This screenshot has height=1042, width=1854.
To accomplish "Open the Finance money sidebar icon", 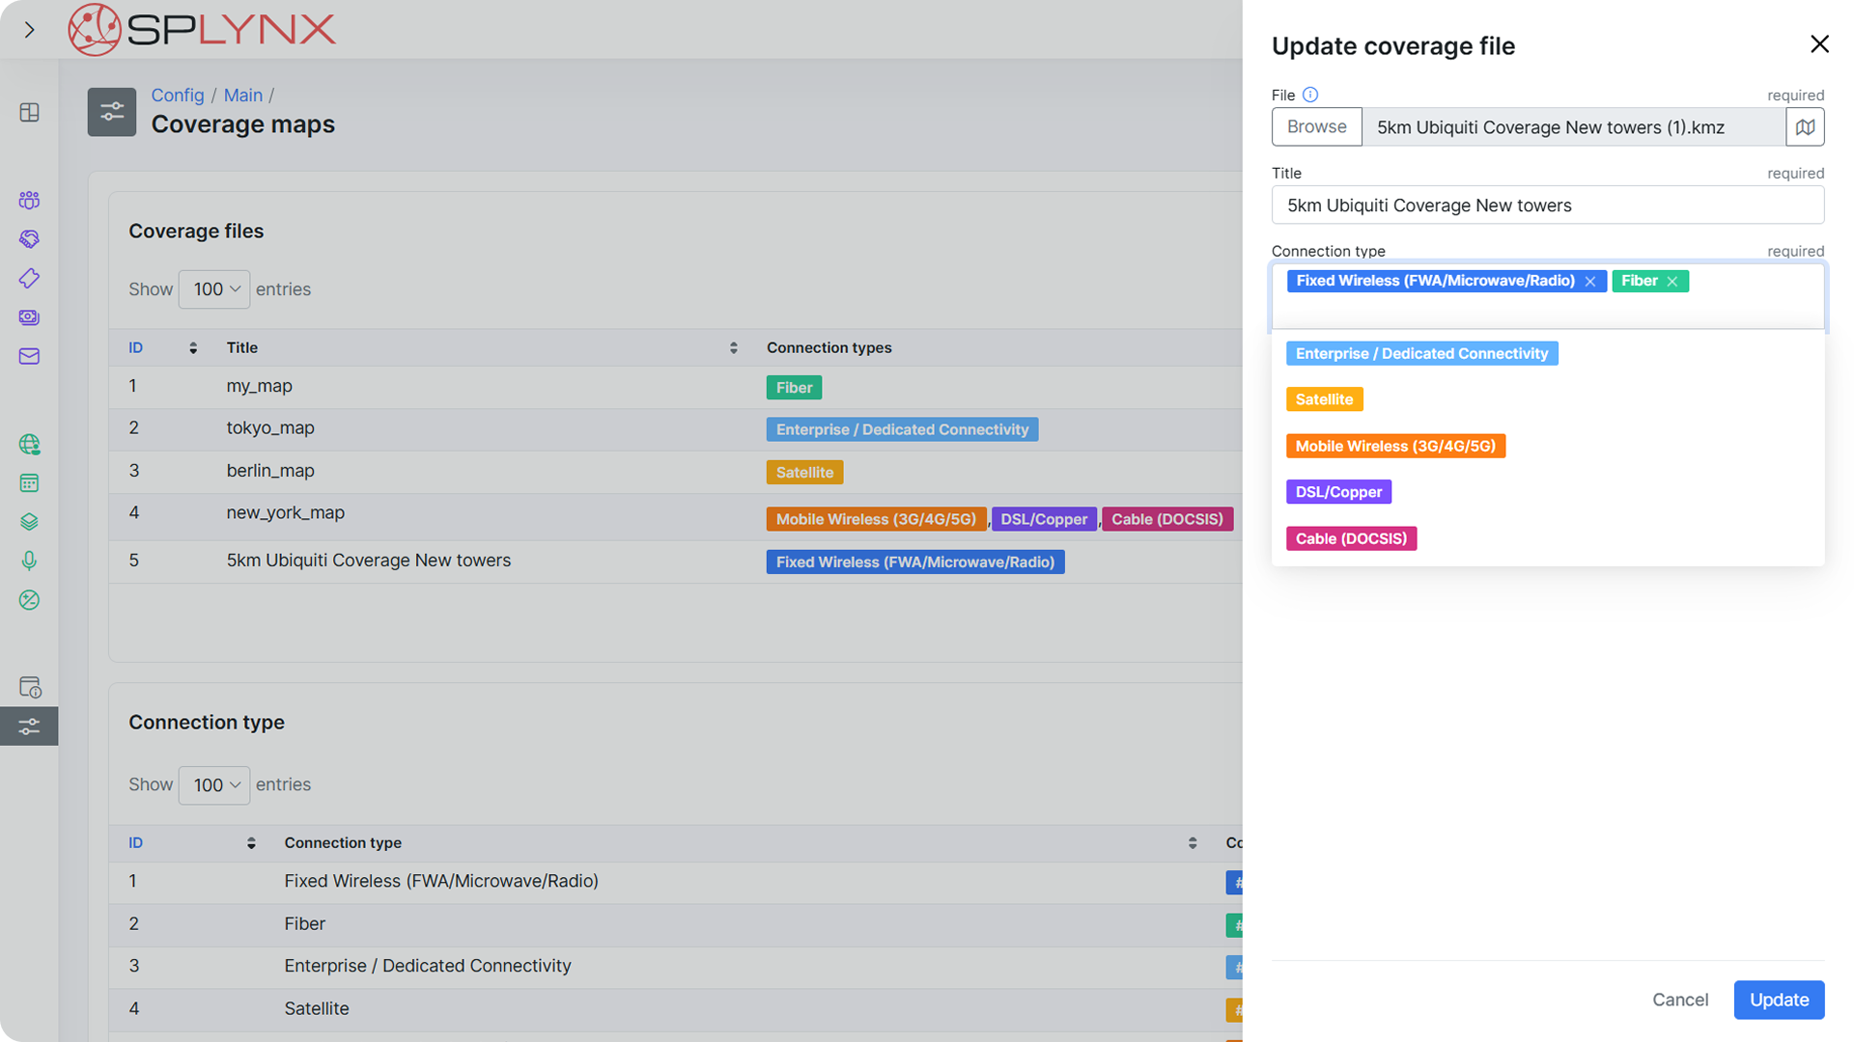I will [x=30, y=317].
